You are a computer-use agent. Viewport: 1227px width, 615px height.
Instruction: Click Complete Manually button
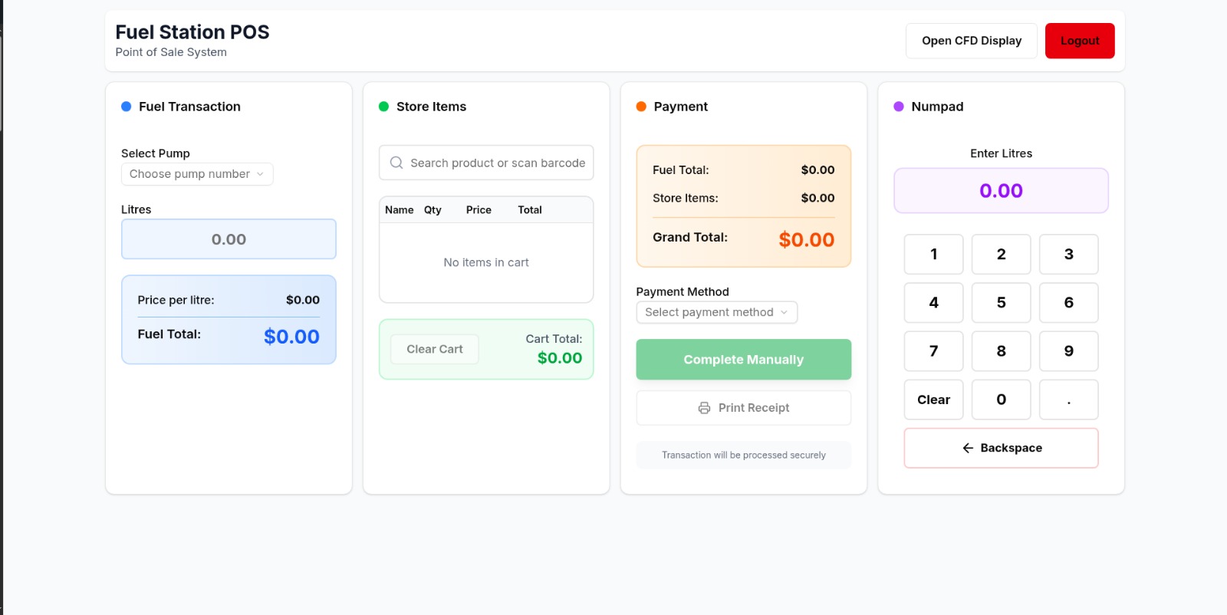tap(744, 360)
